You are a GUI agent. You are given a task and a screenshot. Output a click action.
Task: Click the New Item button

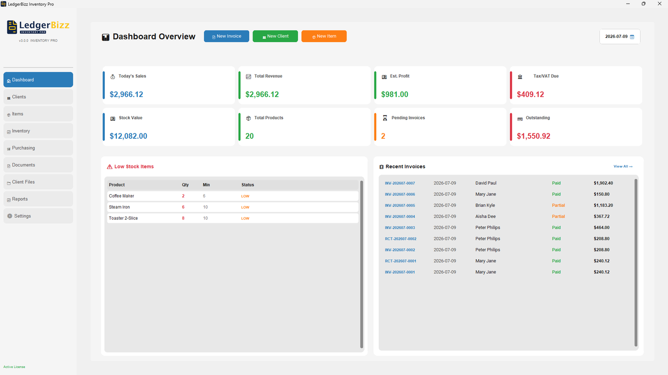tap(324, 36)
